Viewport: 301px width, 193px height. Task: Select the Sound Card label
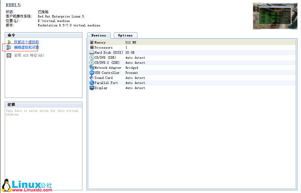(104, 78)
